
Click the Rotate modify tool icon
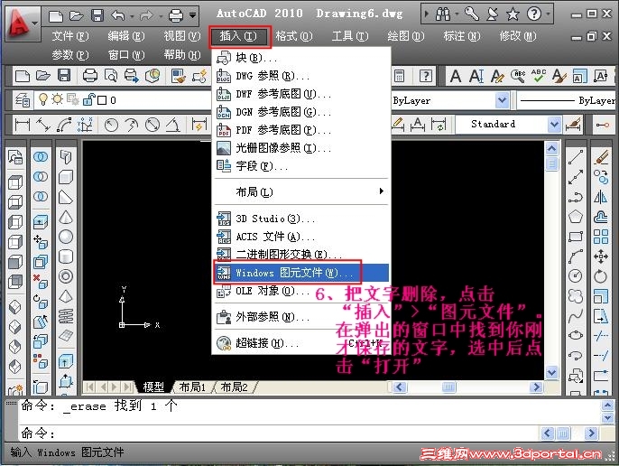(600, 275)
